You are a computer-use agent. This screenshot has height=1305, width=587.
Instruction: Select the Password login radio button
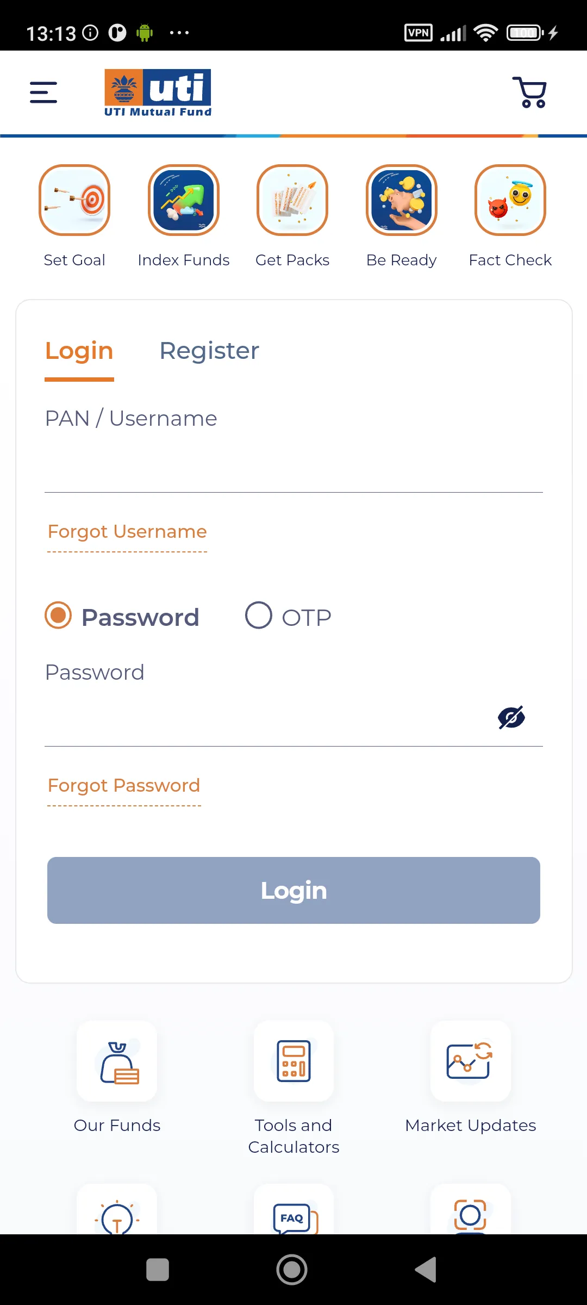point(58,616)
